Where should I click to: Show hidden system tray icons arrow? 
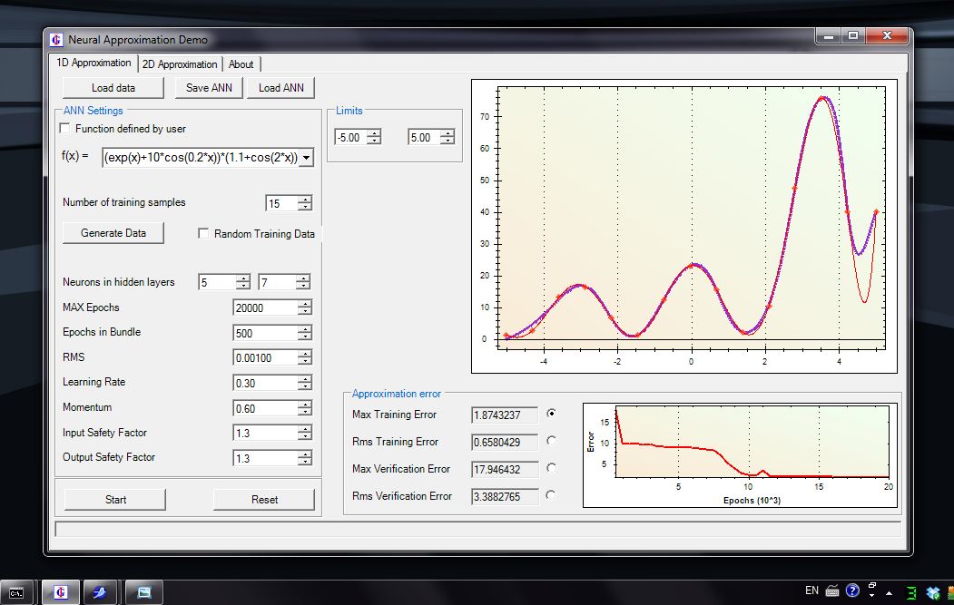pos(889,592)
